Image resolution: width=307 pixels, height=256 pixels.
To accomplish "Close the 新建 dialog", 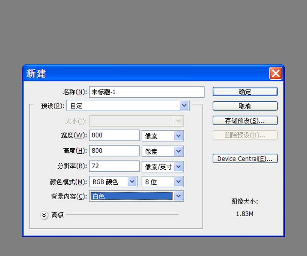I will click(x=276, y=74).
